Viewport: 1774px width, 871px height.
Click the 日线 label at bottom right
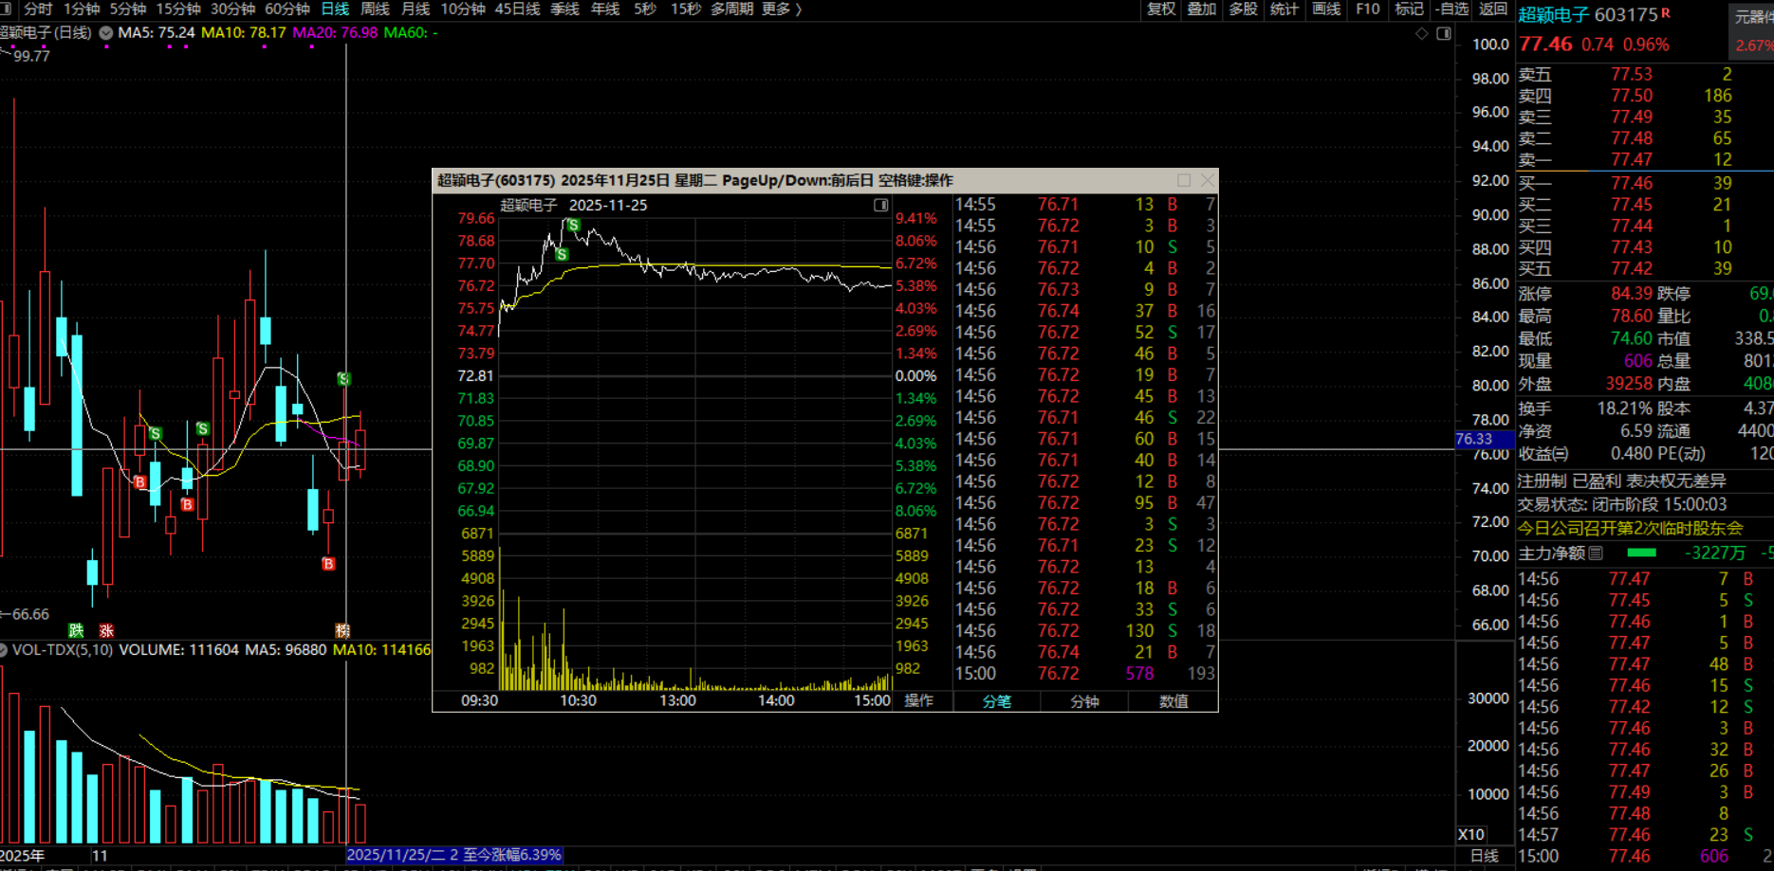[x=1485, y=856]
